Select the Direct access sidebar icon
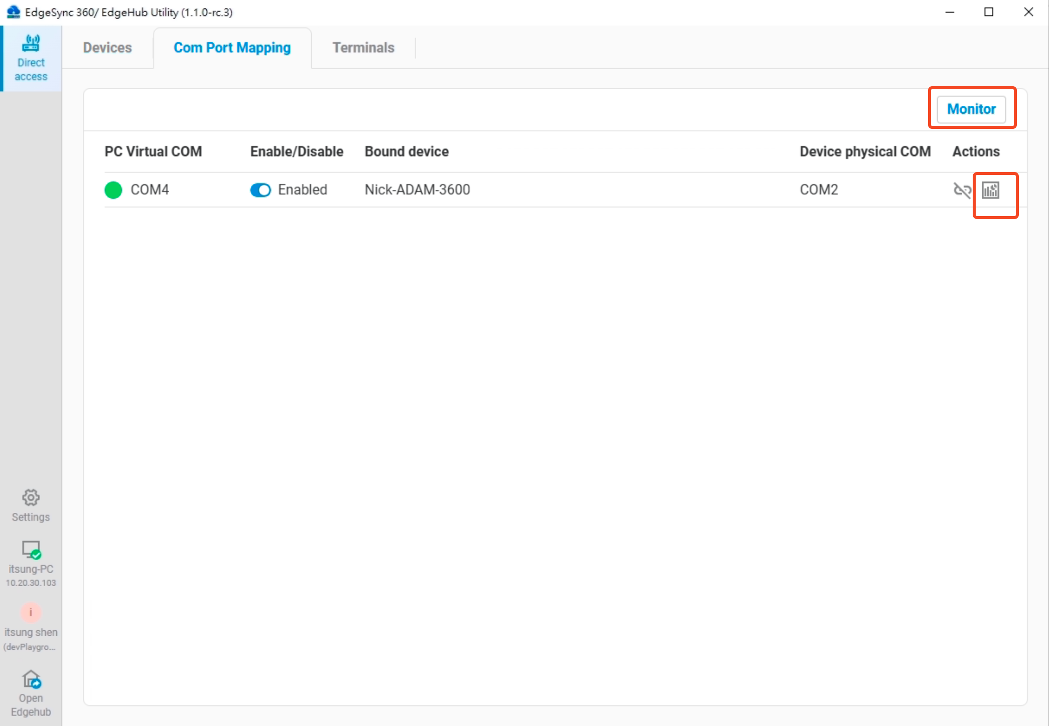The width and height of the screenshot is (1049, 726). pos(31,57)
